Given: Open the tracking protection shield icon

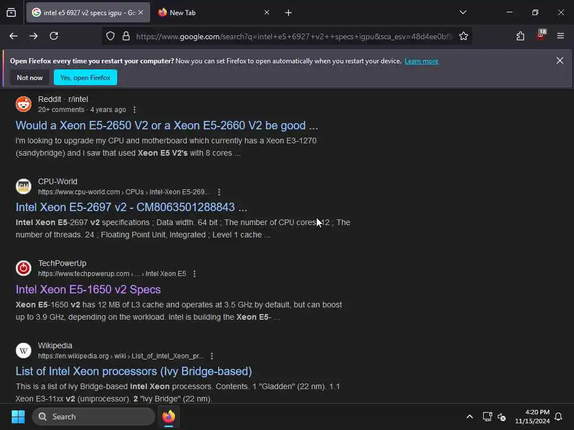Looking at the screenshot, I should coord(110,36).
